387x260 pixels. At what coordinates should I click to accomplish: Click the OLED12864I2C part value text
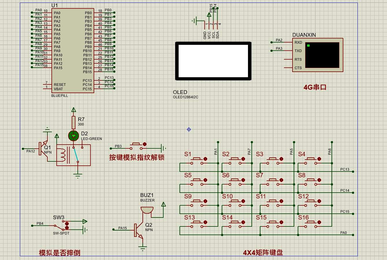[186, 97]
